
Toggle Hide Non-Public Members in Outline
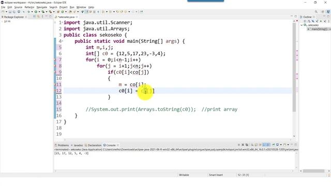321,21
